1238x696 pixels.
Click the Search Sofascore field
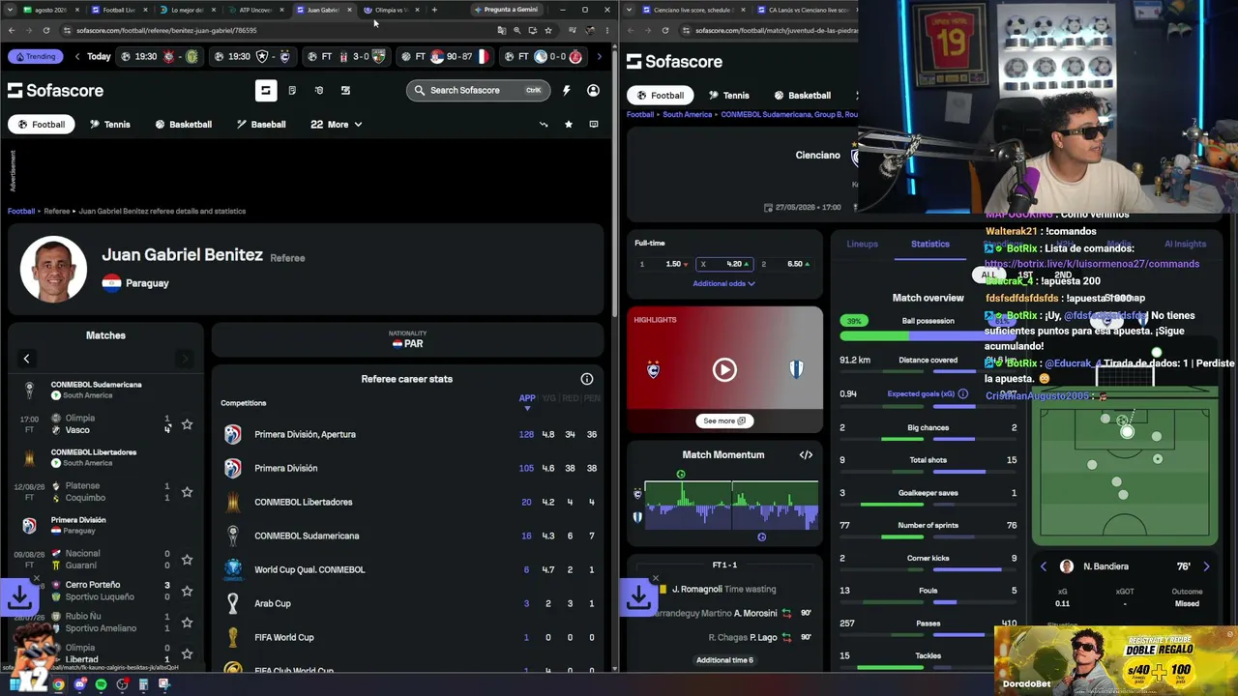[478, 90]
